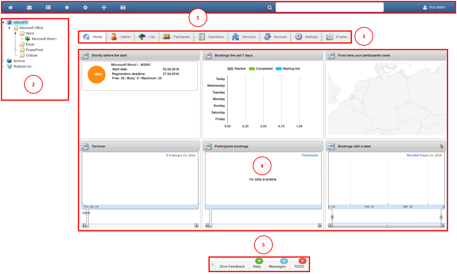Select the Excel folder
Screen dimensions: 457x274
point(30,44)
